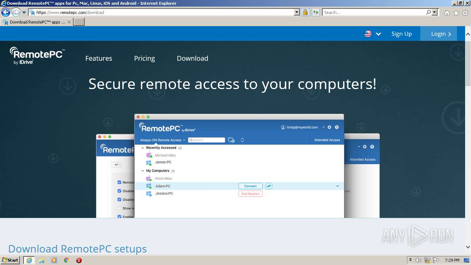This screenshot has width=471, height=265.
Task: Click the browser Forward arrow button
Action: 15,13
